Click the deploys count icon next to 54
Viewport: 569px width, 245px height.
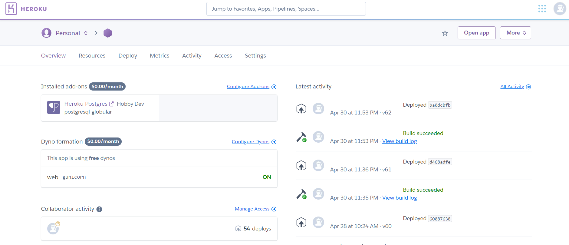[x=238, y=229]
